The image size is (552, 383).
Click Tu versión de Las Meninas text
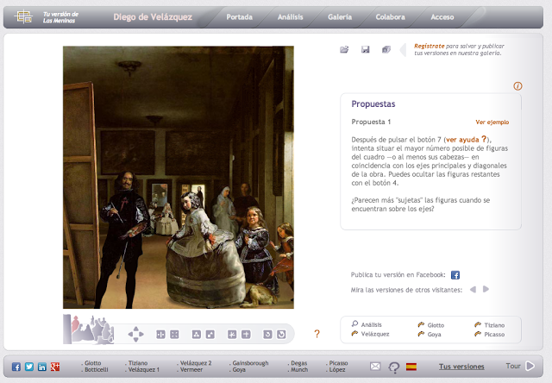pyautogui.click(x=60, y=17)
